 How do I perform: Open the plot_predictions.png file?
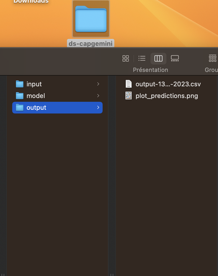click(167, 96)
